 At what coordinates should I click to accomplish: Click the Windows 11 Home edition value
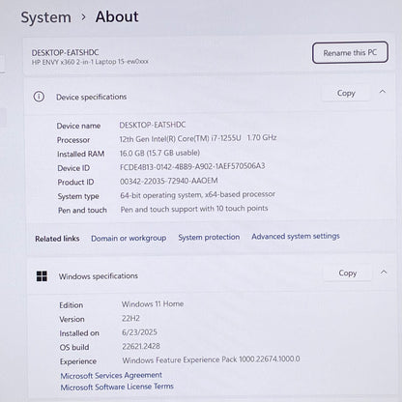click(x=153, y=303)
